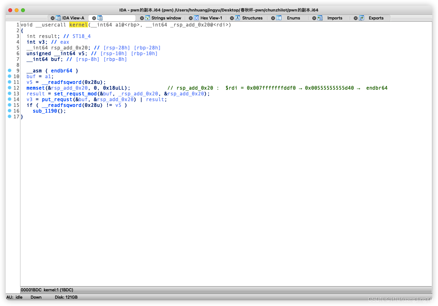Close the Imports tab

click(x=314, y=18)
